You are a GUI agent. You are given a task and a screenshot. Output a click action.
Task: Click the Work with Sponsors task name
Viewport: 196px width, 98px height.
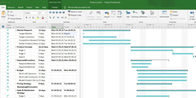[28, 74]
